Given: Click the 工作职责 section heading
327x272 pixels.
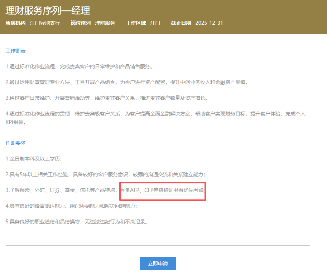Looking at the screenshot, I should (16, 51).
